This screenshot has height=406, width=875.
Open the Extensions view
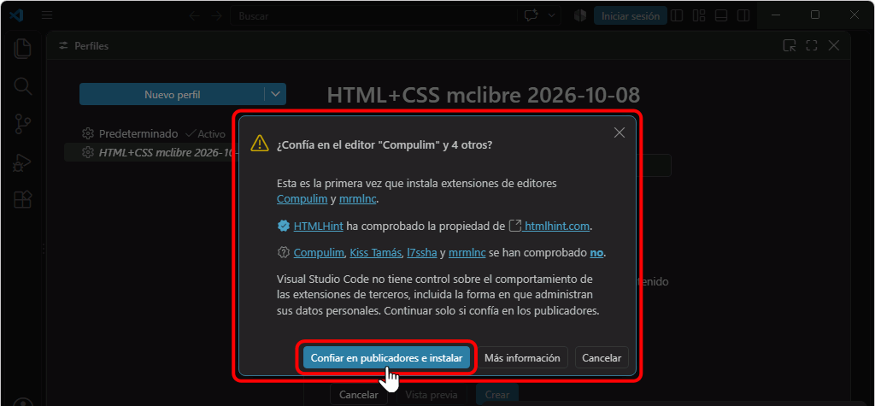22,199
